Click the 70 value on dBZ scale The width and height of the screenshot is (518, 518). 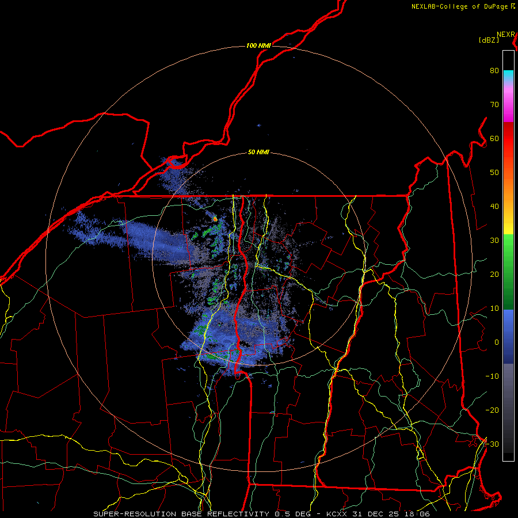(x=494, y=105)
